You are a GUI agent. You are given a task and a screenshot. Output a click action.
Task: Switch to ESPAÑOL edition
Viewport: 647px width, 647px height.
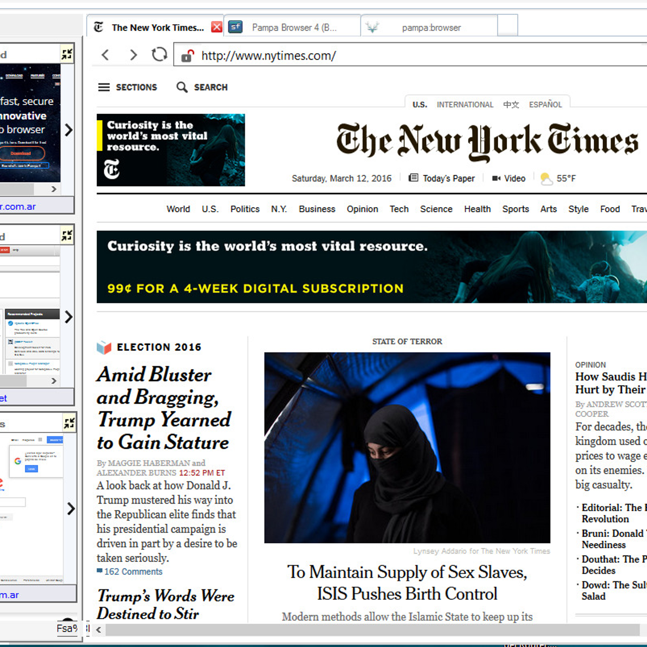546,104
